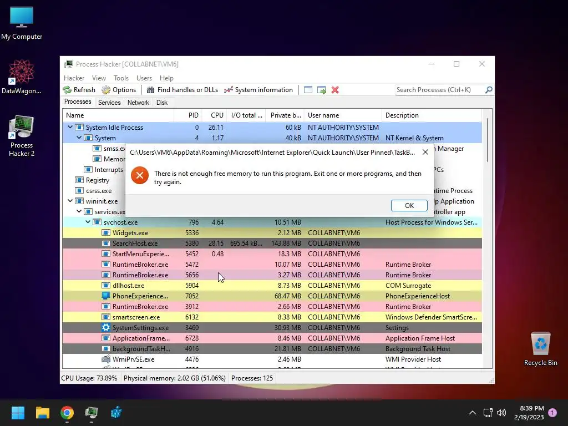Click the find window toolbar icon
Screen dimensions: 568x426
(308, 90)
